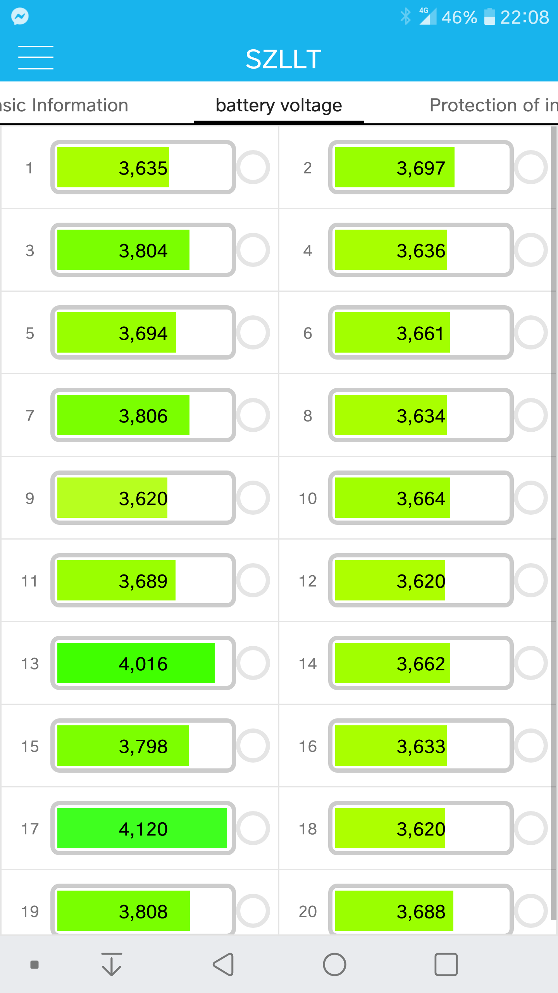Tap cell 3 voltage bar showing 3,804

click(143, 250)
